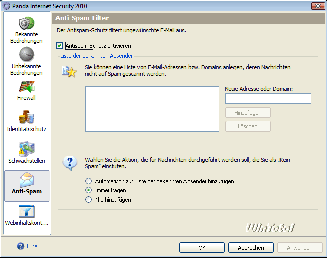Screen dimensions: 327x258
Task: Select Automatisch zur Liste hinzufügen radio button
Action: click(x=88, y=181)
